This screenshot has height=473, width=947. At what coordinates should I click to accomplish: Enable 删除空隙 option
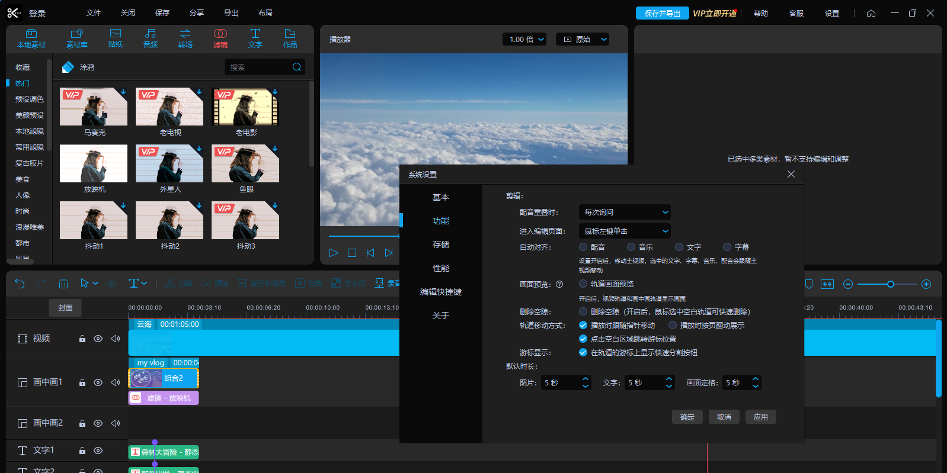coord(583,311)
